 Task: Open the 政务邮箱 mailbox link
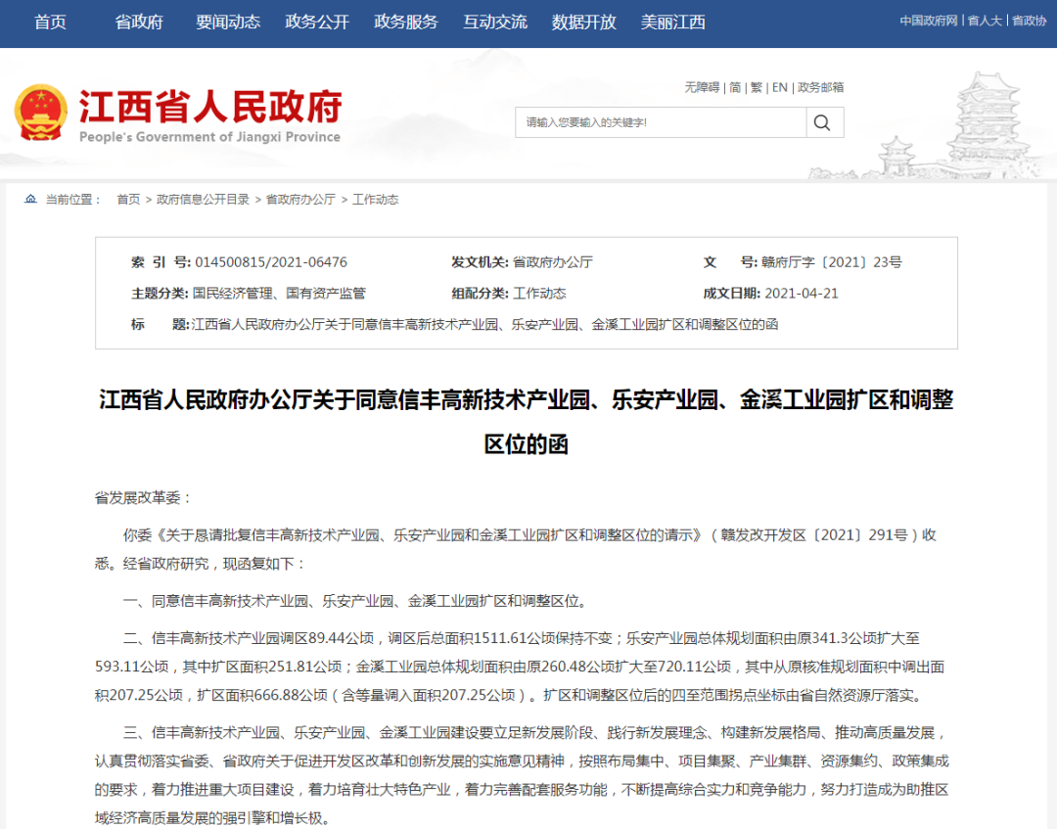820,88
